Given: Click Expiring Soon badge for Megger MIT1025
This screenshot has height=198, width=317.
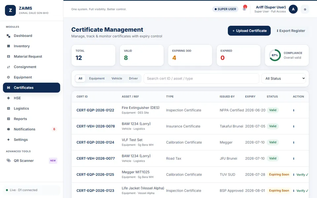Looking at the screenshot, I should (279, 175).
